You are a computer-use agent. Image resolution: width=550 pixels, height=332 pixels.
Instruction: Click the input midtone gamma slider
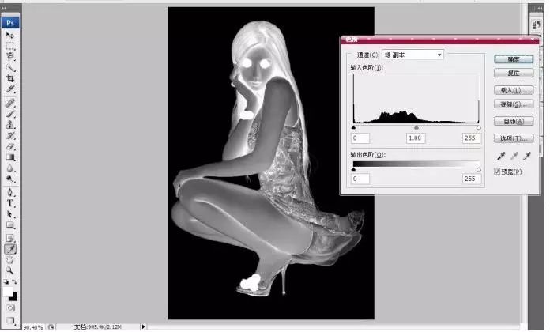point(416,128)
